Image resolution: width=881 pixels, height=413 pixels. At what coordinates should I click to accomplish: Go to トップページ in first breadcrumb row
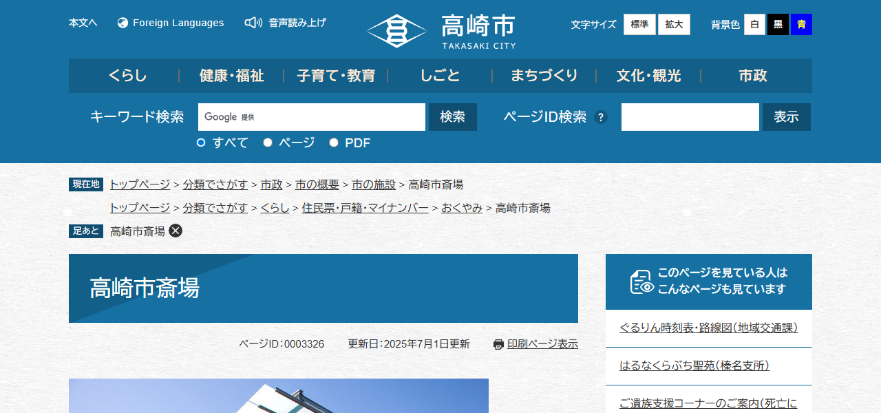[140, 184]
